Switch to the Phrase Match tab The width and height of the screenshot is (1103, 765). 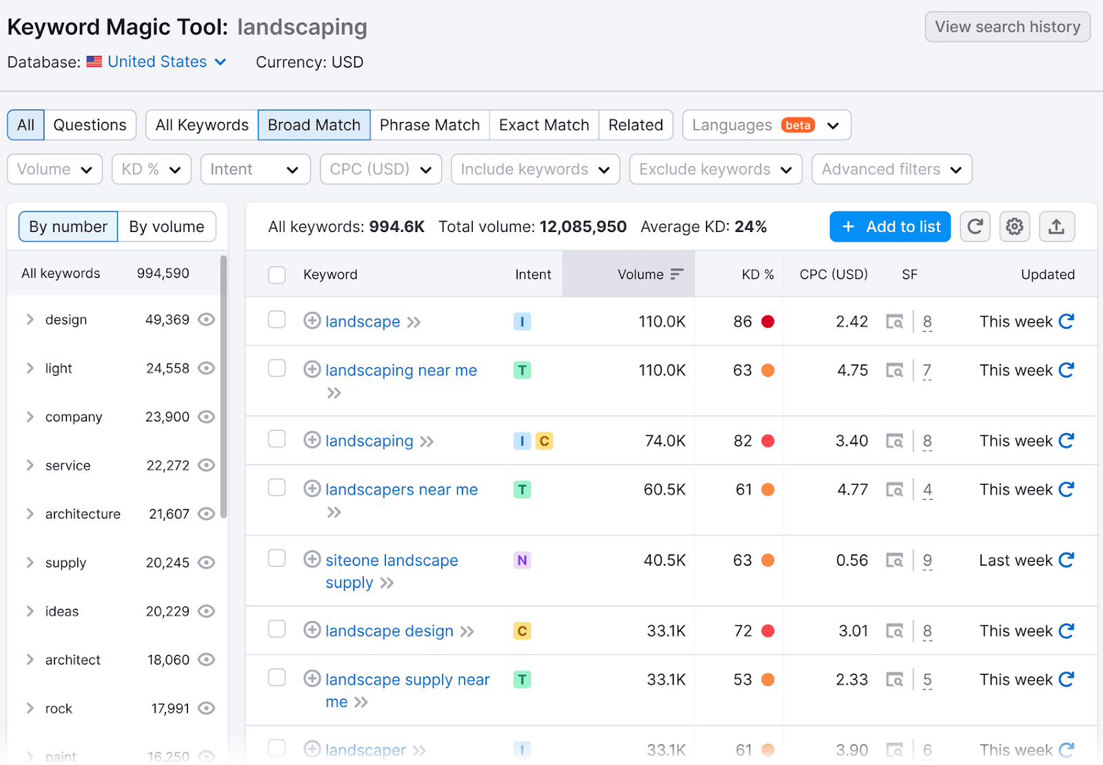click(x=429, y=125)
